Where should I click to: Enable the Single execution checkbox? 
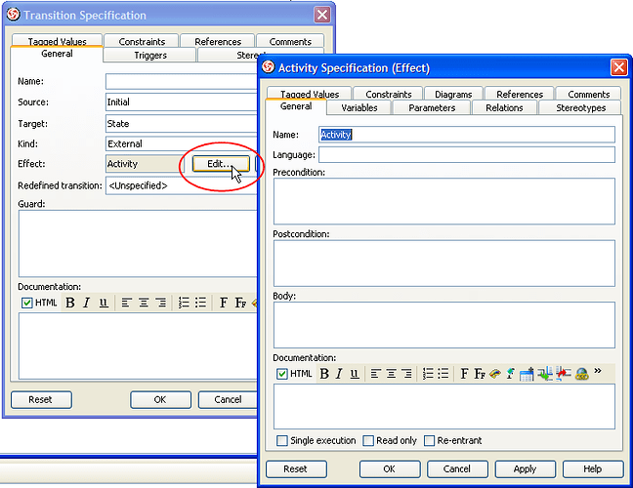coord(282,441)
